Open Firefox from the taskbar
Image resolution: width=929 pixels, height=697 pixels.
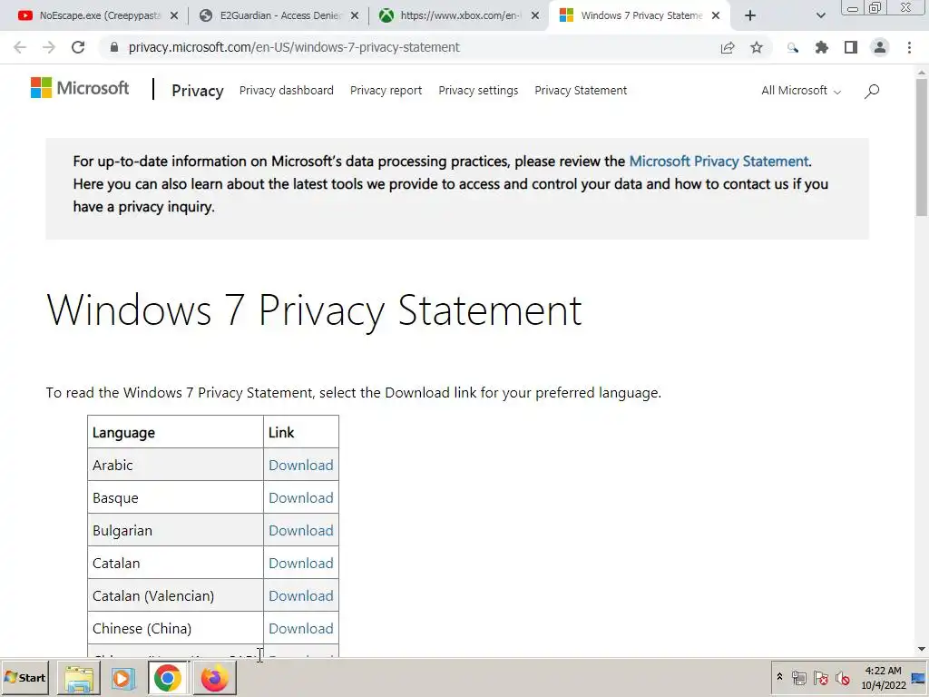coord(214,678)
